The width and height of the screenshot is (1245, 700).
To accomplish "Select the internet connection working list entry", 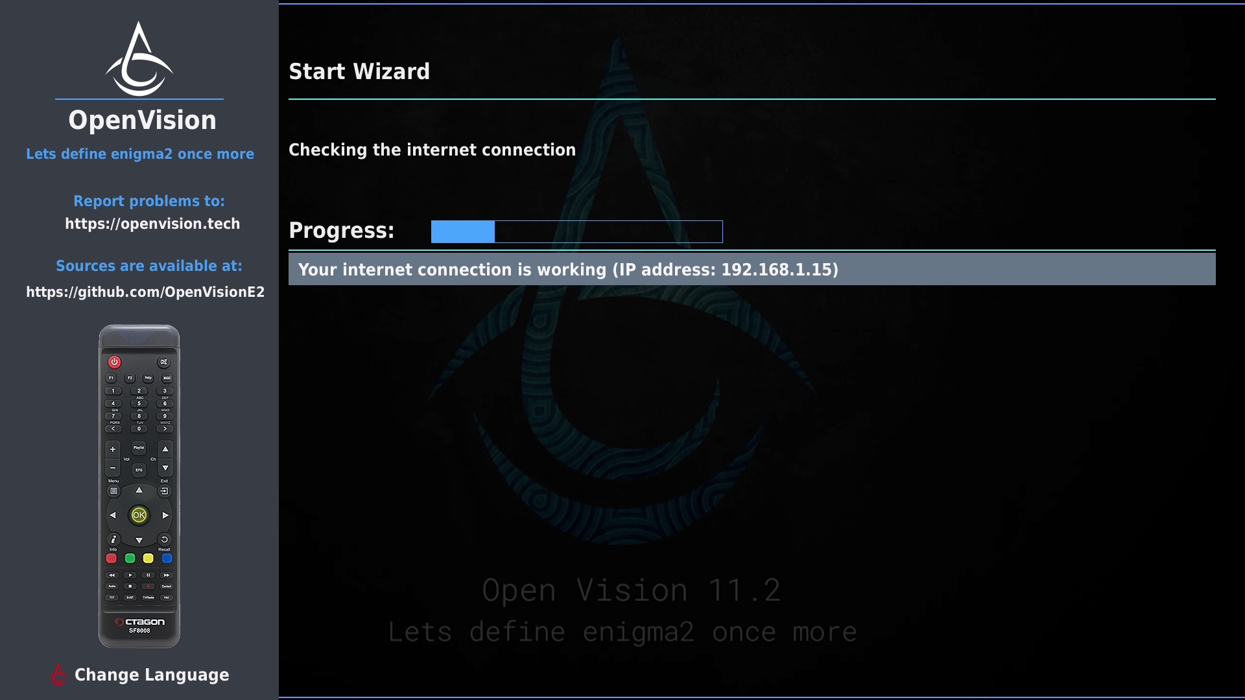I will [752, 269].
